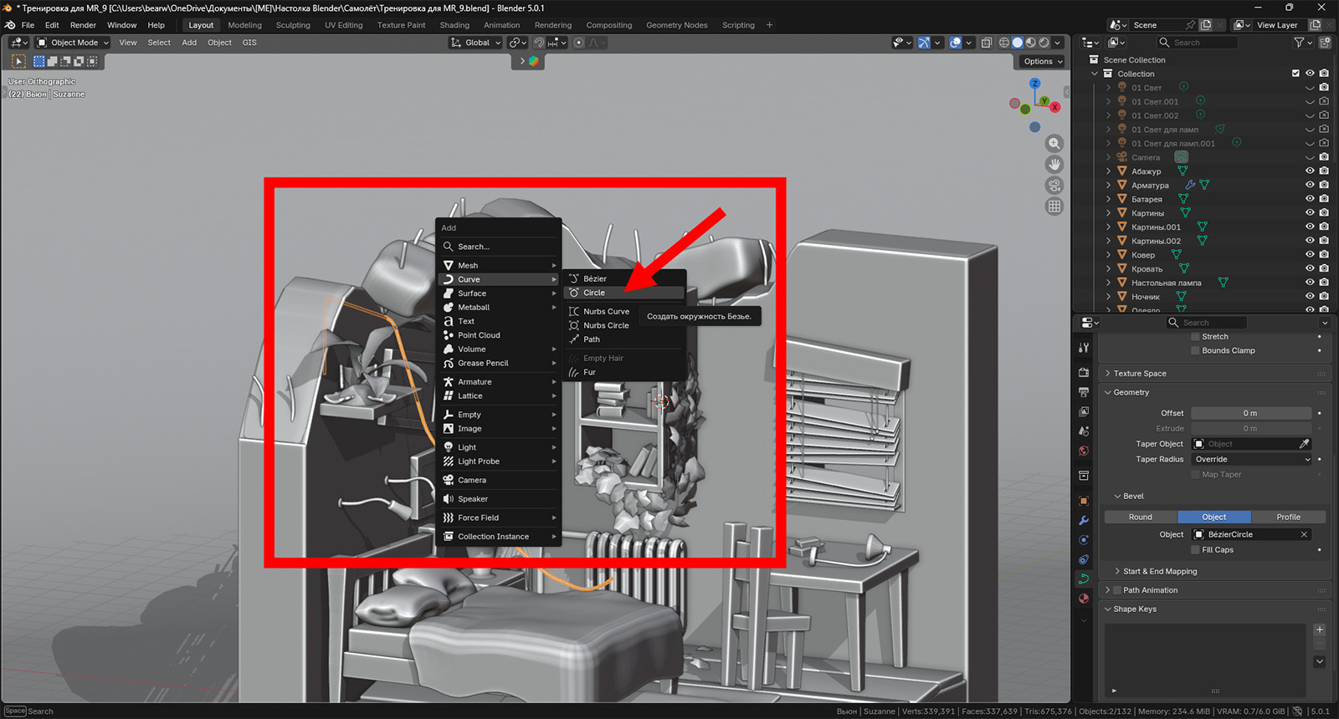The height and width of the screenshot is (719, 1339).
Task: Enable the Fill Caps checkbox
Action: click(x=1196, y=550)
